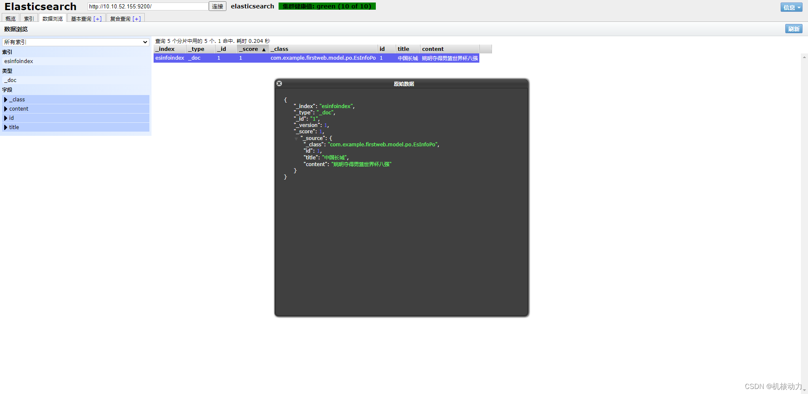
Task: Sort by the _score column header
Action: point(253,49)
